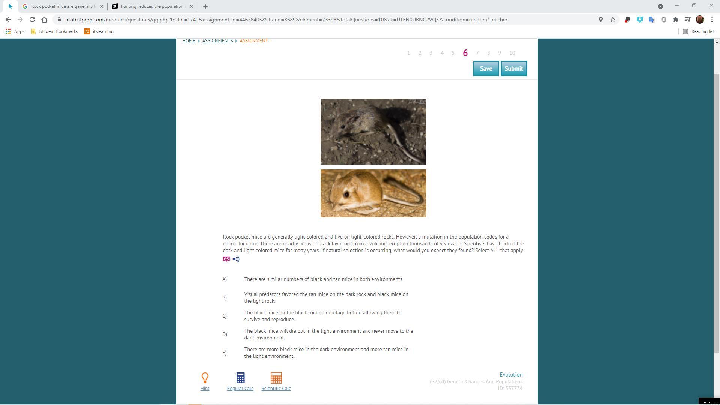
Task: Expand the tab search dropdown arrow
Action: pyautogui.click(x=660, y=6)
